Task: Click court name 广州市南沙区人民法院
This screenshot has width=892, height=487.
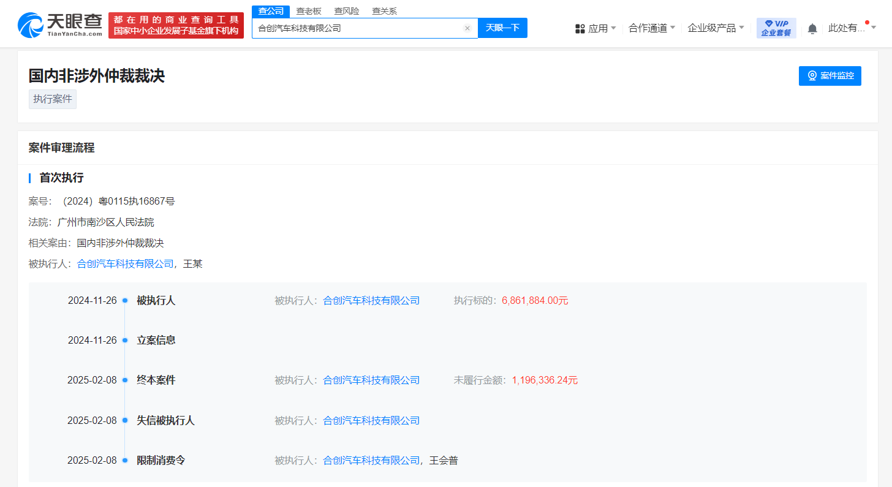Action: 106,222
